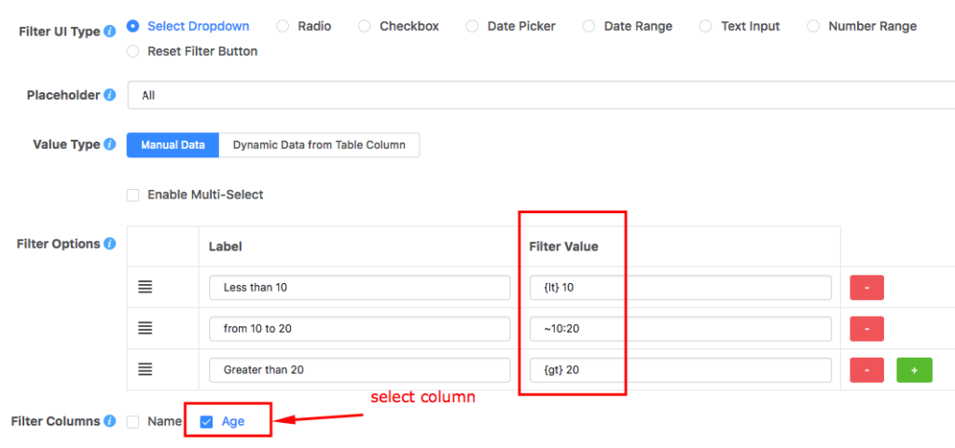Switch to Dynamic Data from Table Column
Image resolution: width=955 pixels, height=448 pixels.
pos(318,145)
